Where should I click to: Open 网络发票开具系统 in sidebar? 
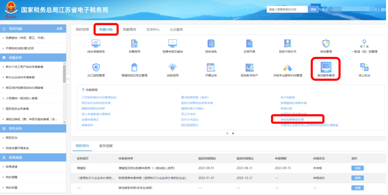tap(17, 148)
